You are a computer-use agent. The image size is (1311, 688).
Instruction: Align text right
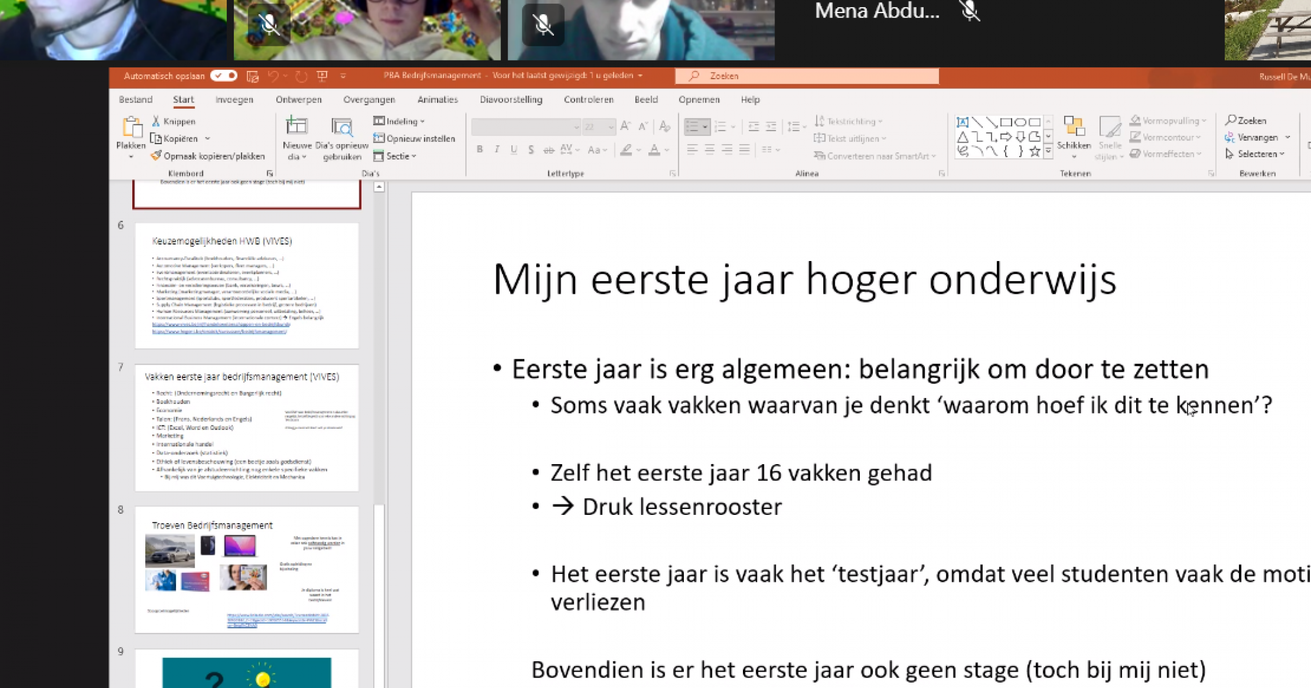point(727,149)
